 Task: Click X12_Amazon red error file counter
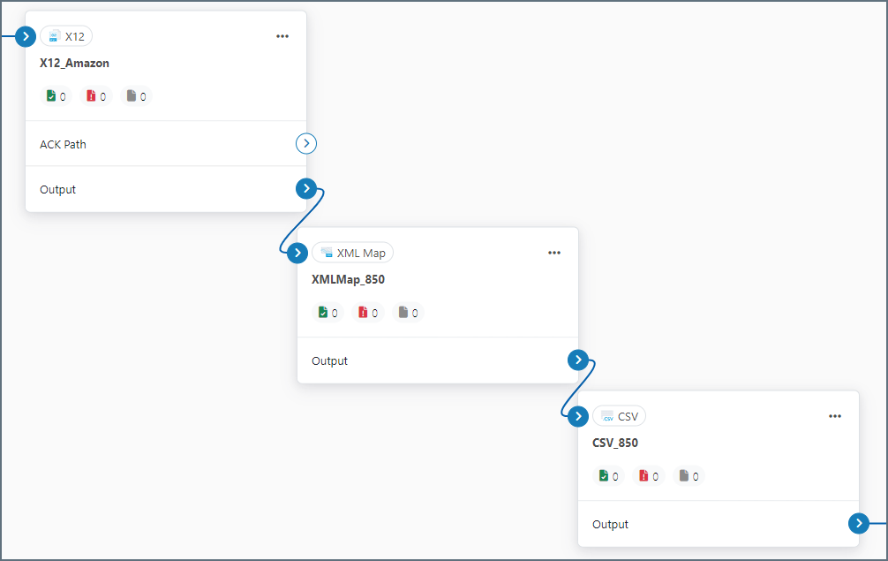point(96,96)
